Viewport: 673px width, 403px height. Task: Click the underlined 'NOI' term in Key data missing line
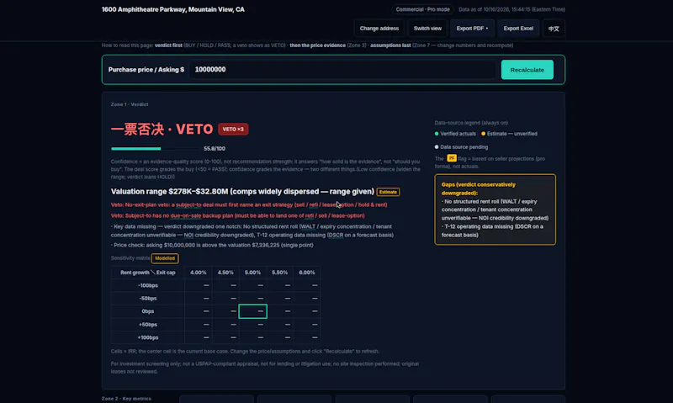(x=188, y=236)
